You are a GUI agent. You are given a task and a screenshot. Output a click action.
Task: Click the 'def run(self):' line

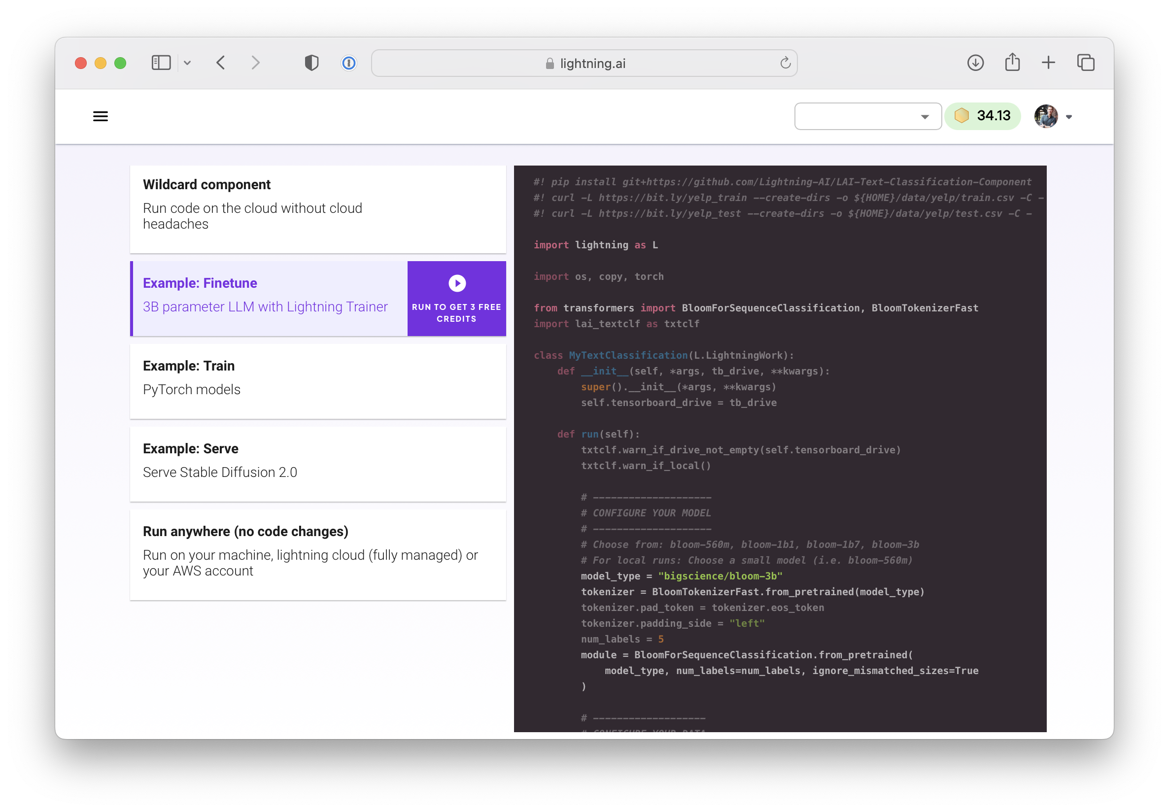tap(598, 435)
